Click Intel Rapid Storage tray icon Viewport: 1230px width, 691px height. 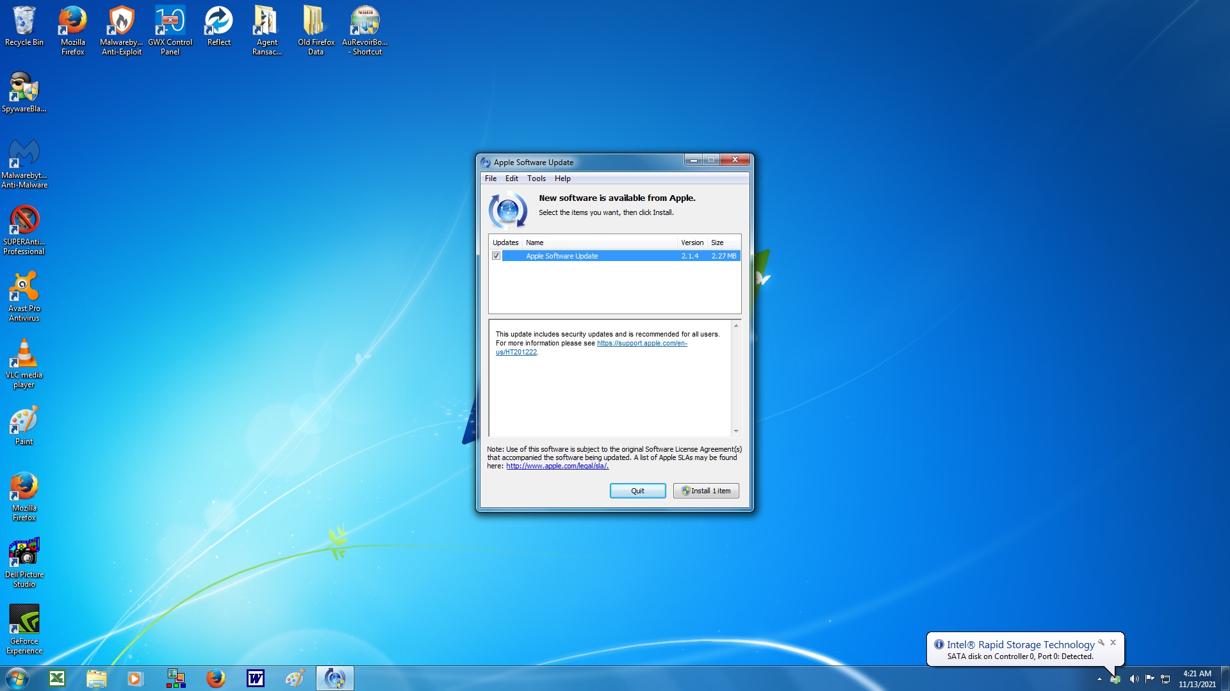point(1116,679)
